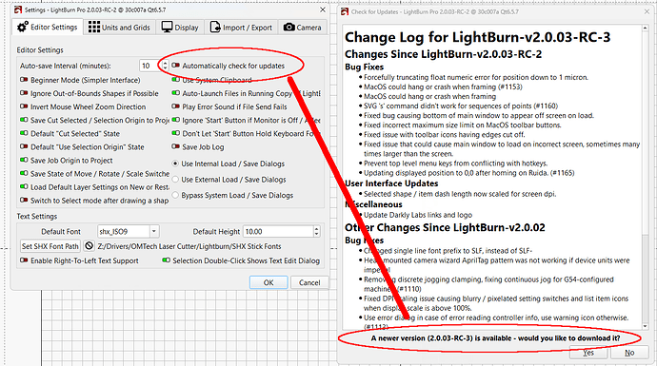Screen dimensions: 657x366
Task: Click the Change Log for LightBurn-v2.0.03-RC-3 heading
Action: pyautogui.click(x=478, y=37)
